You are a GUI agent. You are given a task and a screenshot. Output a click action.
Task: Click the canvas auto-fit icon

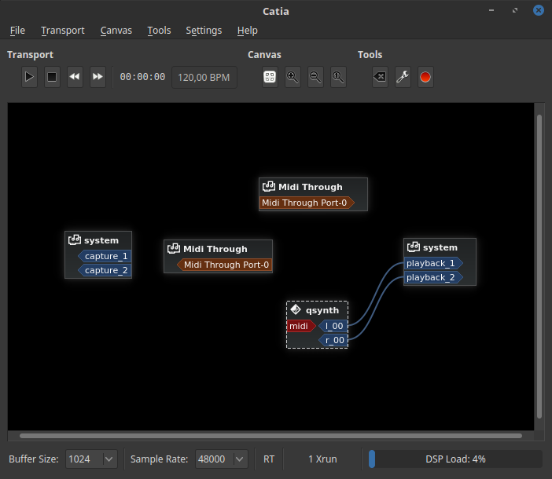pos(270,77)
